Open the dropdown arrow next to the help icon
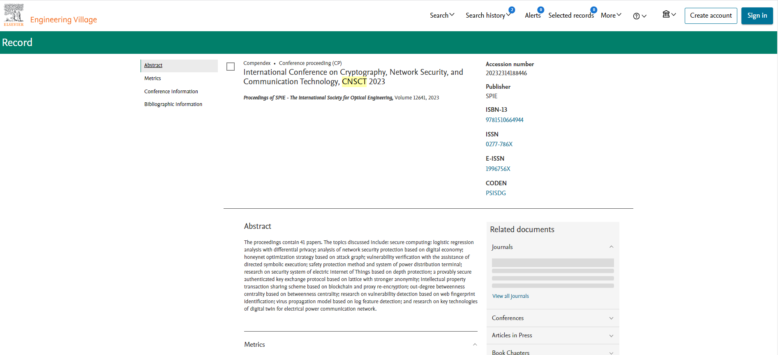Viewport: 778px width, 355px height. point(644,16)
